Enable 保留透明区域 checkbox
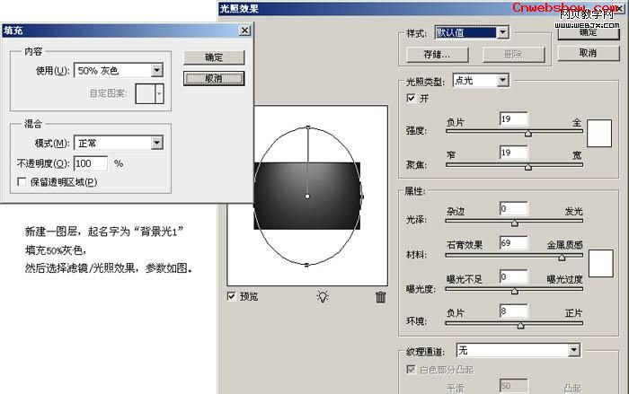629x394 pixels. click(x=22, y=182)
